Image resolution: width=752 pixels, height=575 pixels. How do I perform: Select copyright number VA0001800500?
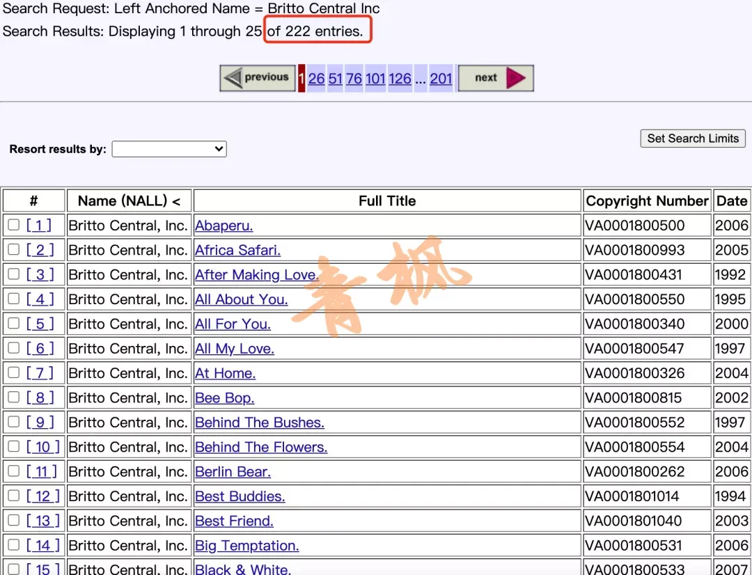[x=634, y=226]
